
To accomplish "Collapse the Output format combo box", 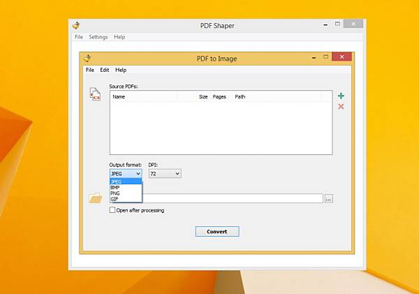I will coord(126,174).
